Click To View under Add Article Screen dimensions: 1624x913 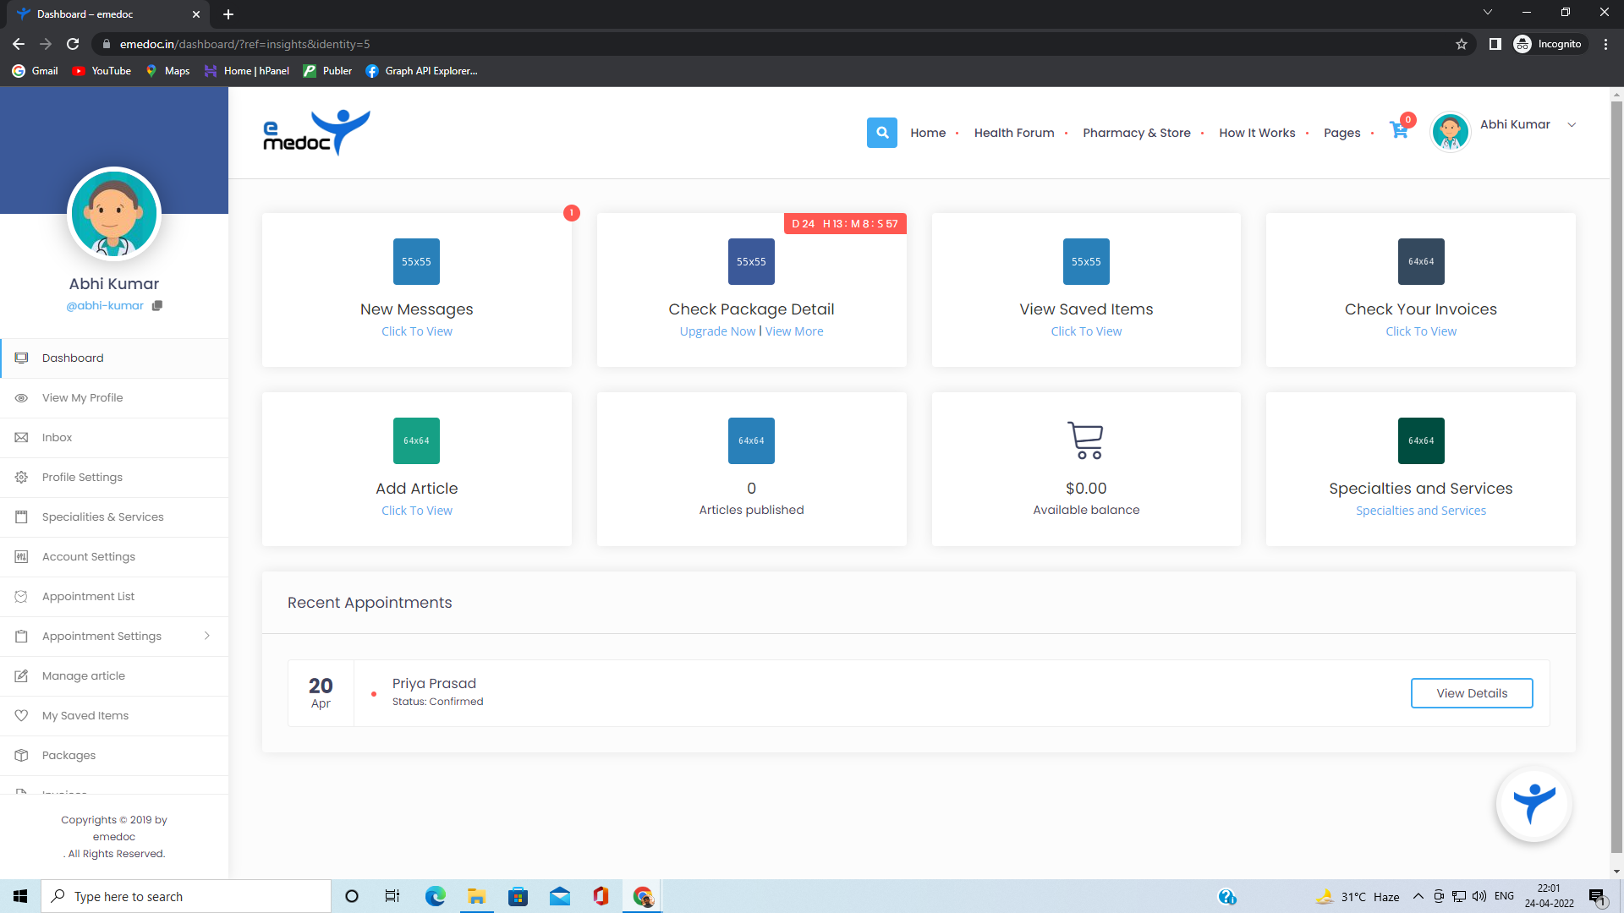coord(416,511)
